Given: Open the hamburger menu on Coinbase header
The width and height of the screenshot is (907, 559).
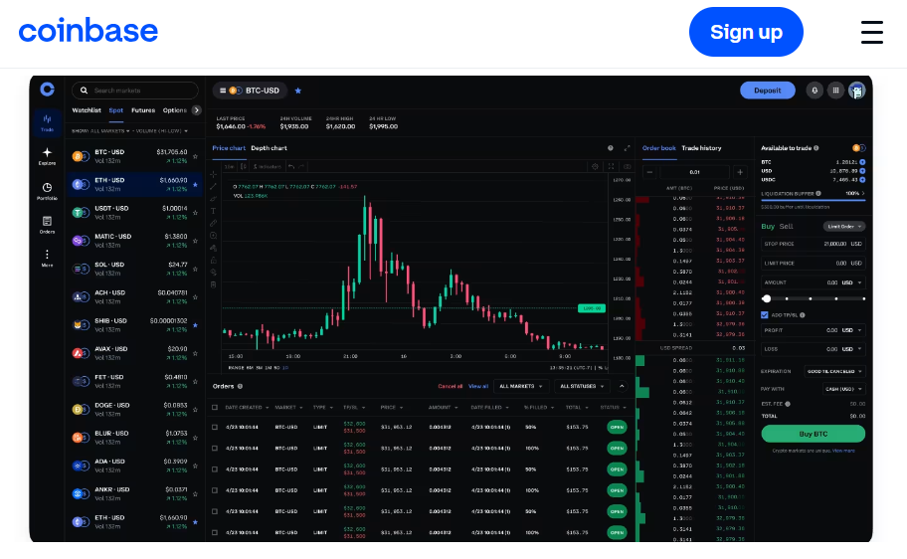Looking at the screenshot, I should point(871,32).
